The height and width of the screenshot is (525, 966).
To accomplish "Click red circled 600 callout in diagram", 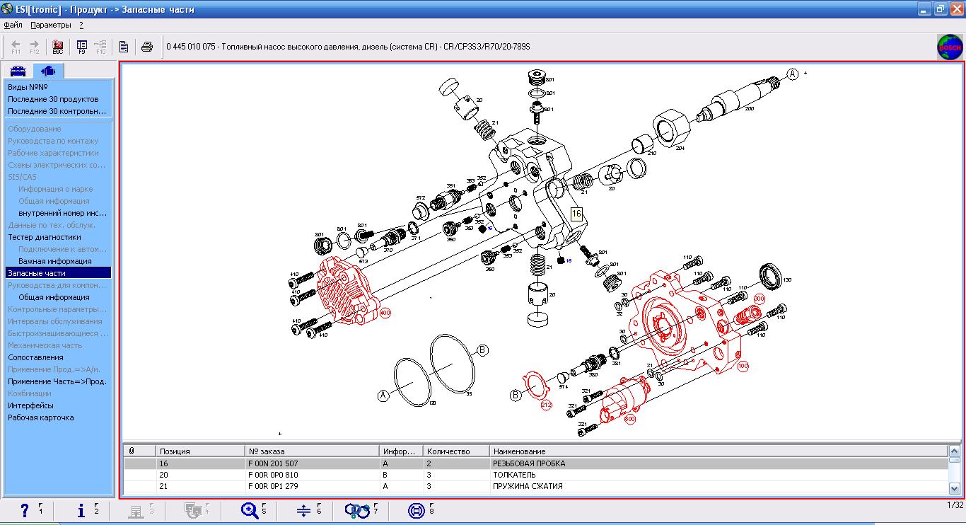I will click(629, 419).
